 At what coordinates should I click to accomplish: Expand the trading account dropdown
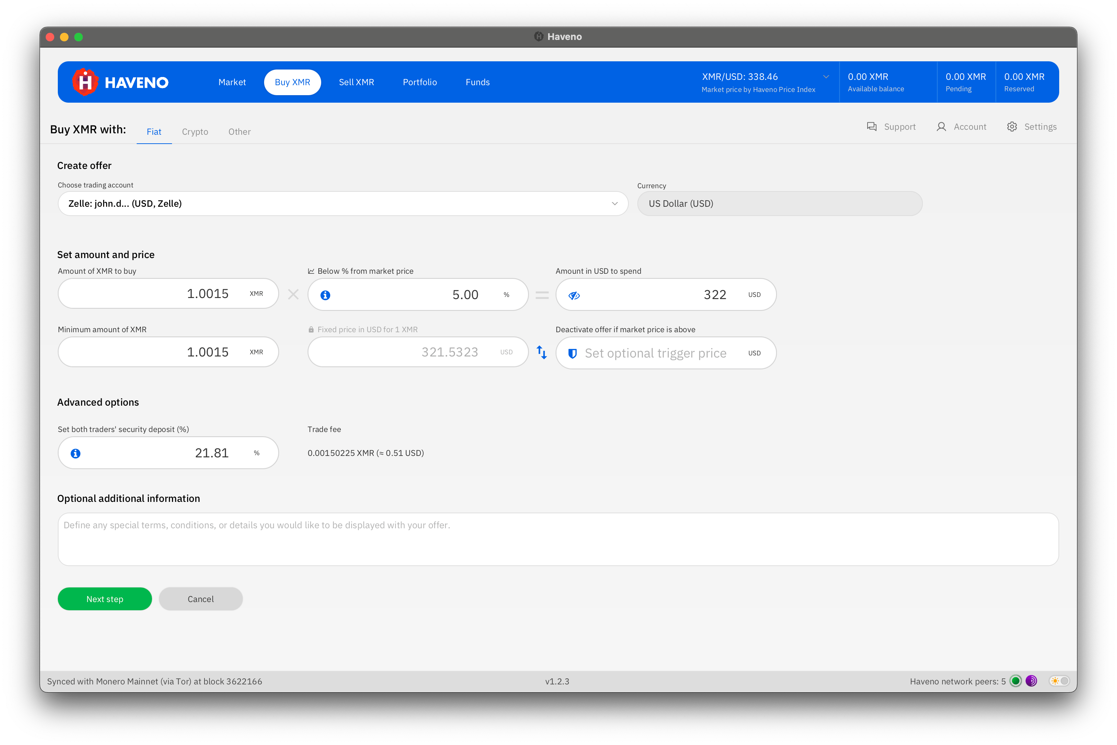615,204
